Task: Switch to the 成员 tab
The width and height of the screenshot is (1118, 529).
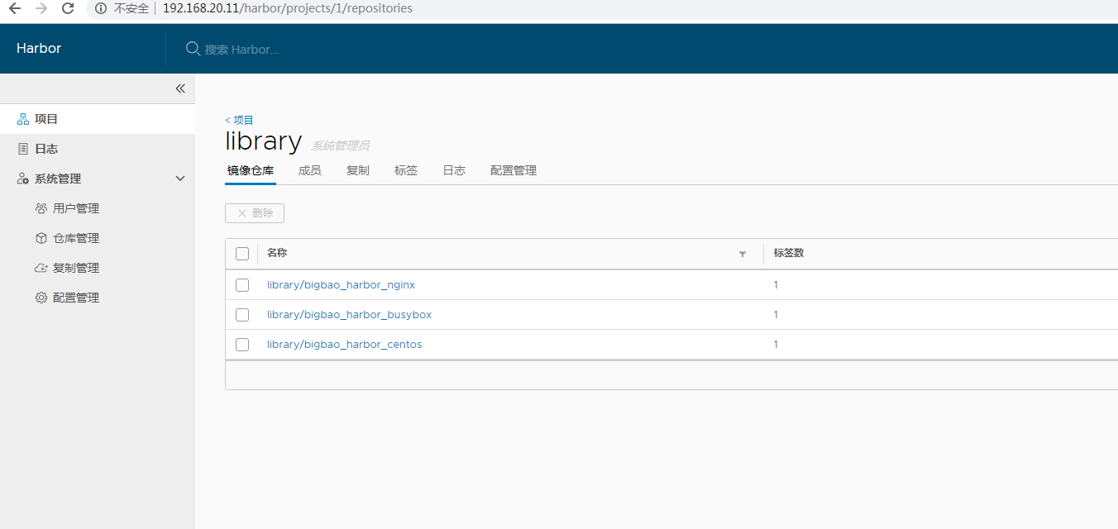Action: [310, 170]
